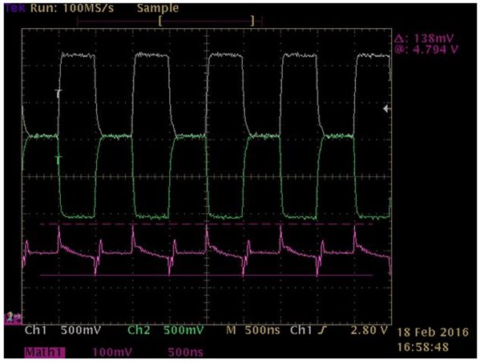Screen dimensions: 480x363
Task: Open the M 500ns timebase readout
Action: (x=253, y=330)
